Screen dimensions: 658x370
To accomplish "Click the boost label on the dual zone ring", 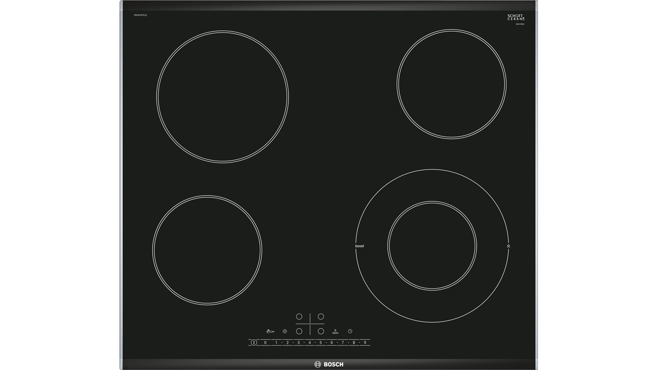I will (x=359, y=246).
